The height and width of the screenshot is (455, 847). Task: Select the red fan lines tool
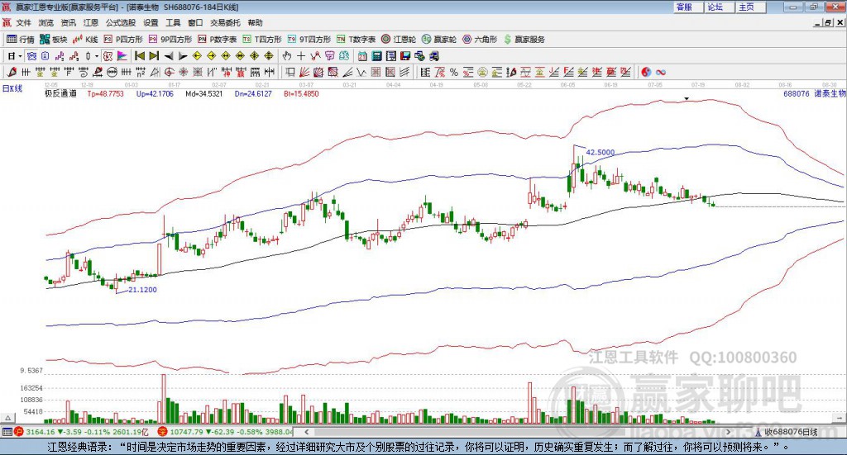tap(304, 72)
